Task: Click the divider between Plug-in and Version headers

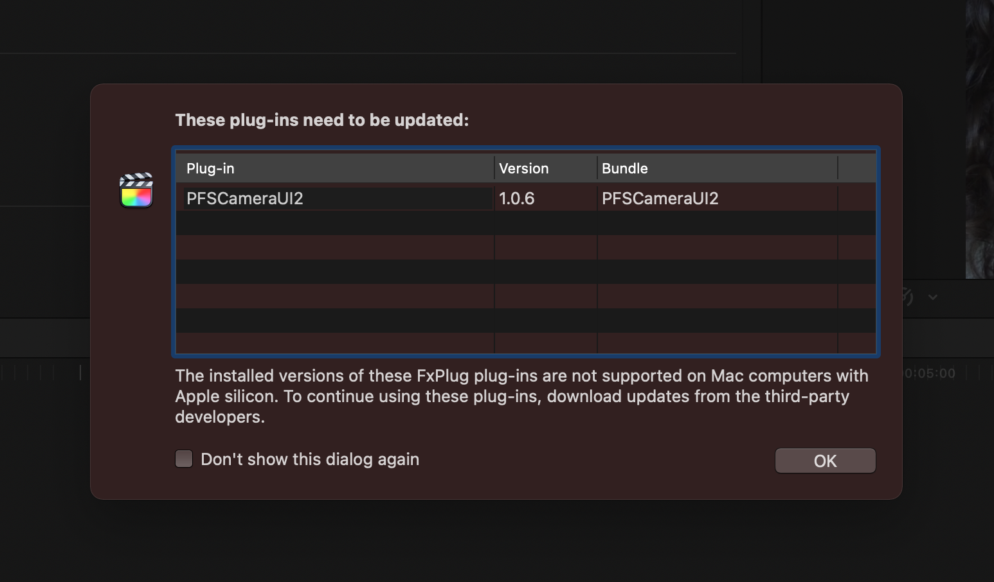Action: pos(494,168)
